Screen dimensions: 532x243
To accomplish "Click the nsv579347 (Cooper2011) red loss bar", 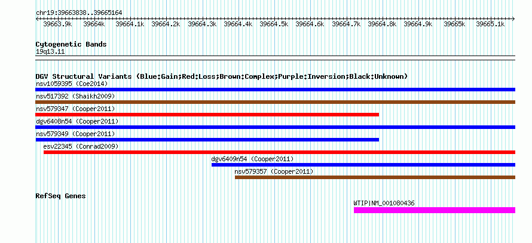I will coord(207,115).
